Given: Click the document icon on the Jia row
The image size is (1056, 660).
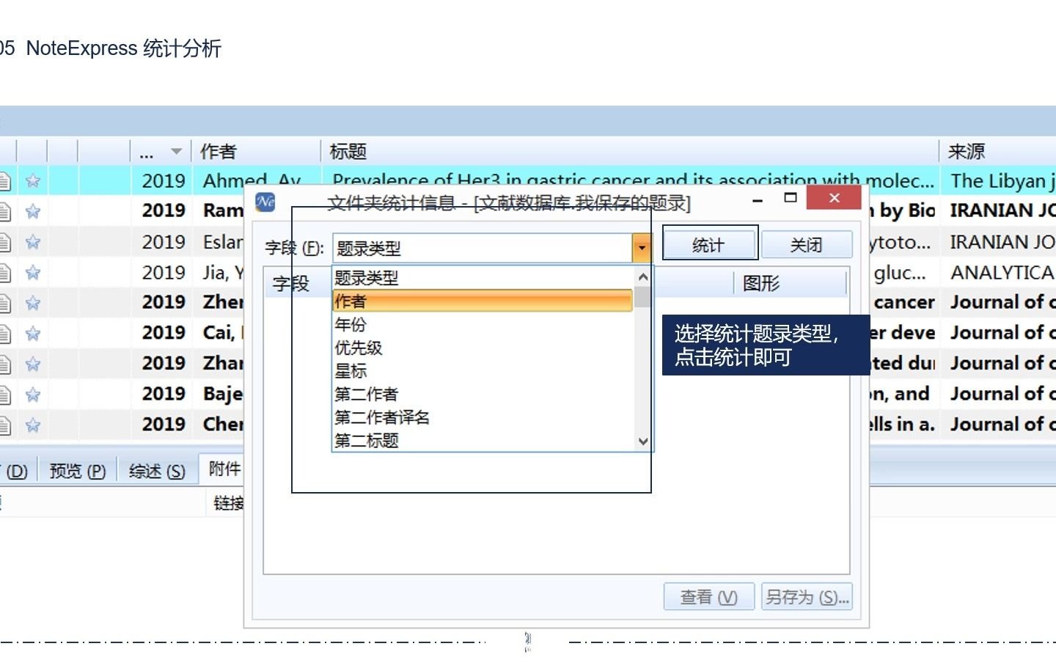Looking at the screenshot, I should tap(5, 273).
